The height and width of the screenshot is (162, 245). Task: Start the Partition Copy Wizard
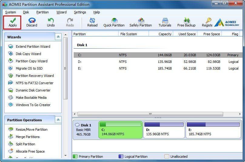coord(28,61)
